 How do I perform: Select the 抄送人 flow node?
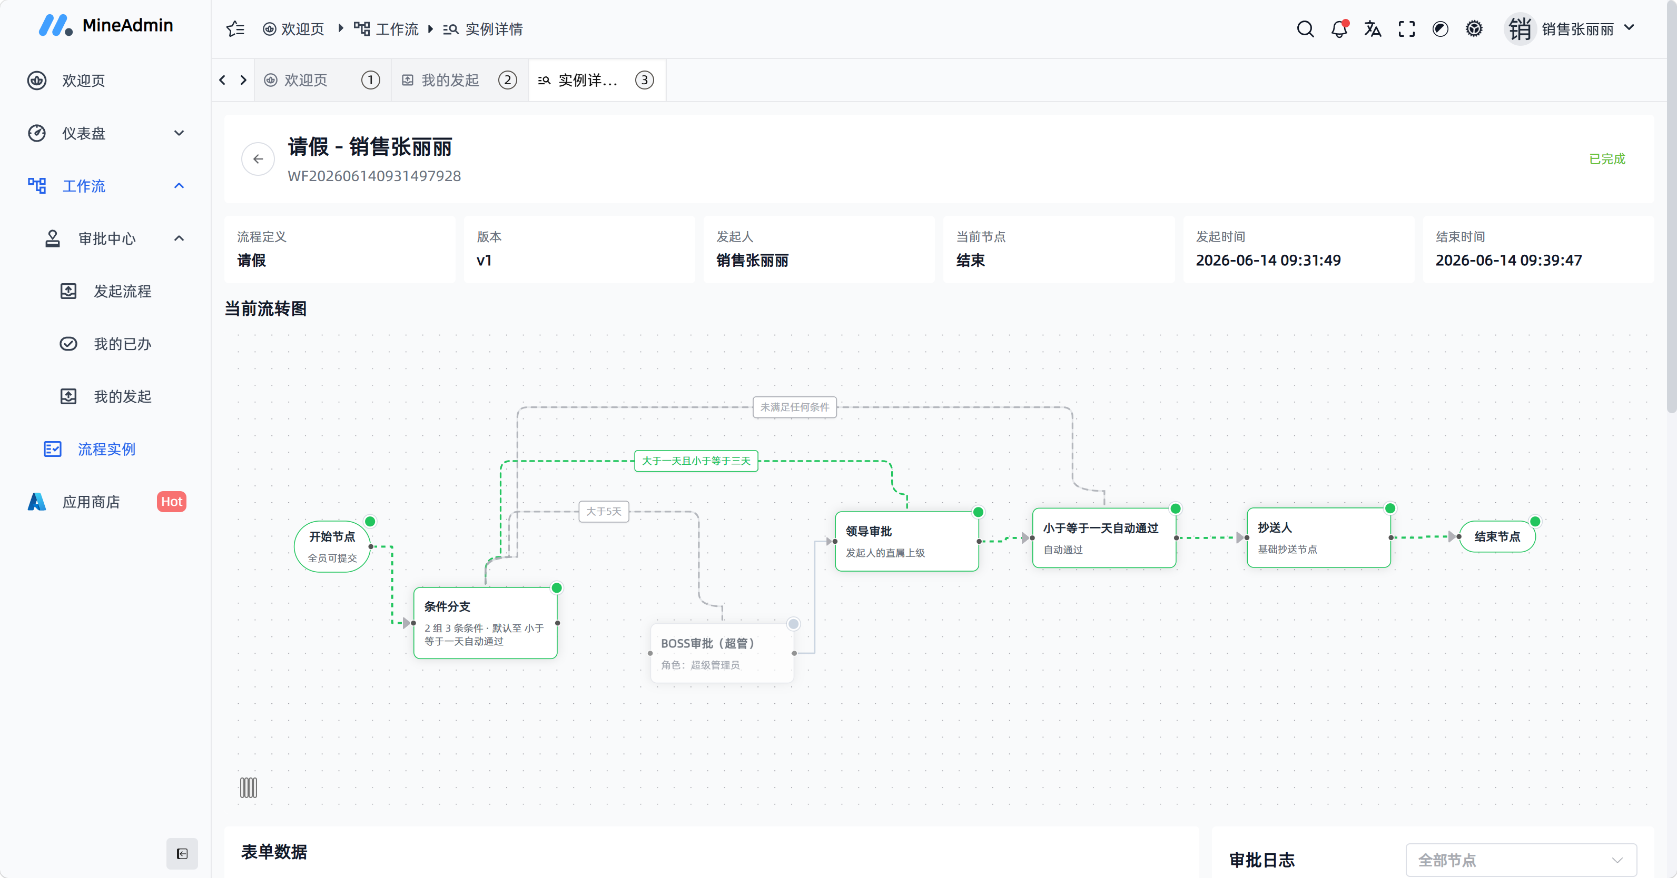pyautogui.click(x=1318, y=537)
